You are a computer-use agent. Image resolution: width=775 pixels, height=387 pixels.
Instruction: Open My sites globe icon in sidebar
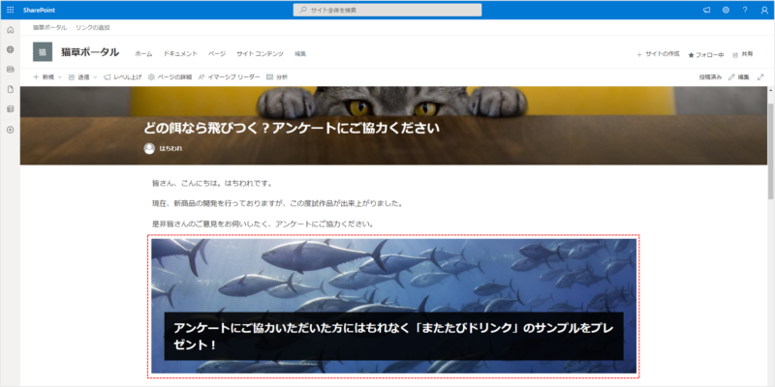(10, 49)
